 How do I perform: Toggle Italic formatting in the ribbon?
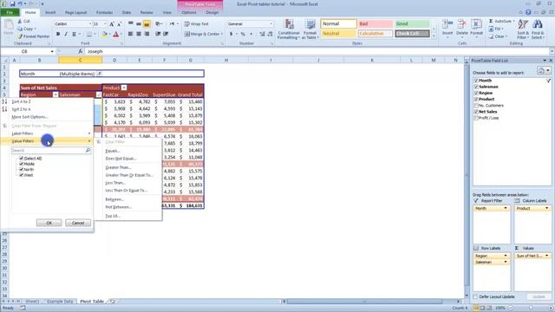point(66,34)
